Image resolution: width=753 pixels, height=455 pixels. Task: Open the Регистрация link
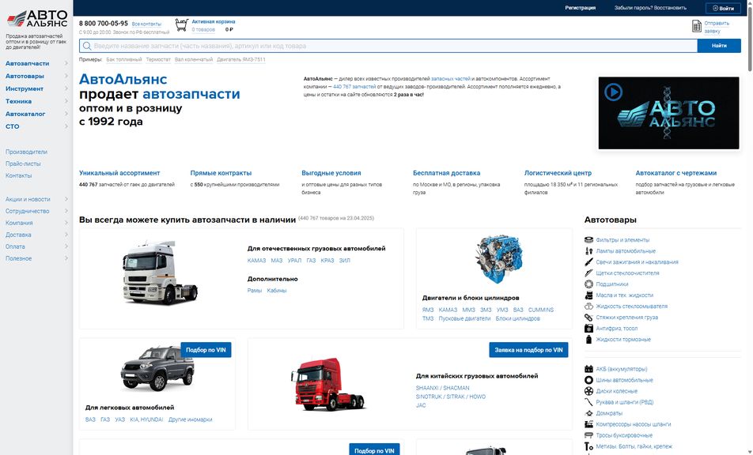click(580, 8)
